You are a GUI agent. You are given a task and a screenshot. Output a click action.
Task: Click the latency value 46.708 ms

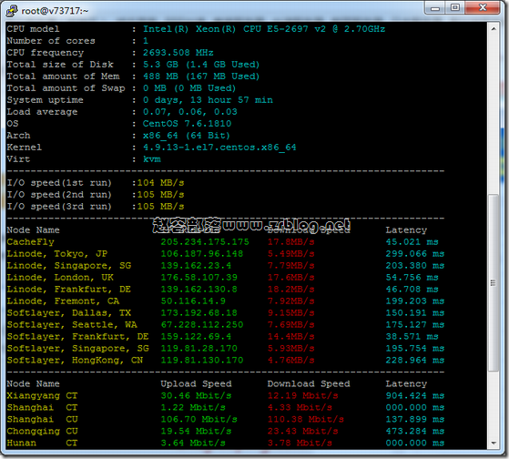point(412,290)
